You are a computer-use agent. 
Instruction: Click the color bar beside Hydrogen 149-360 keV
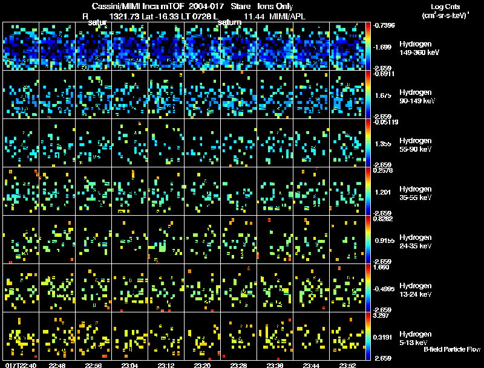click(368, 47)
